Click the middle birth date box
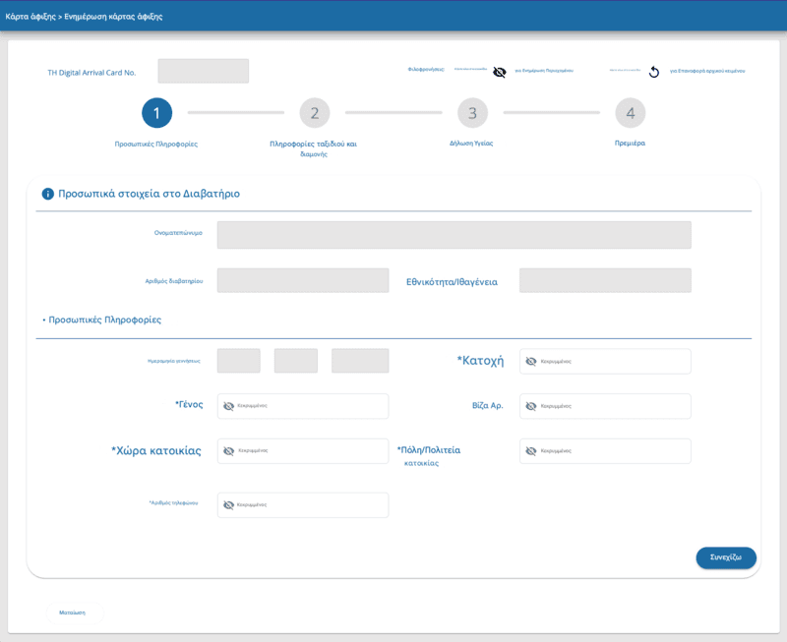Image resolution: width=787 pixels, height=642 pixels. 296,361
